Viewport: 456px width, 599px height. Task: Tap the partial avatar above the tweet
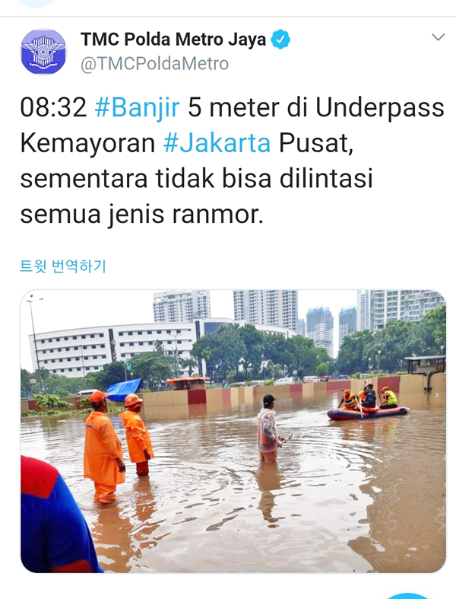click(36, 3)
